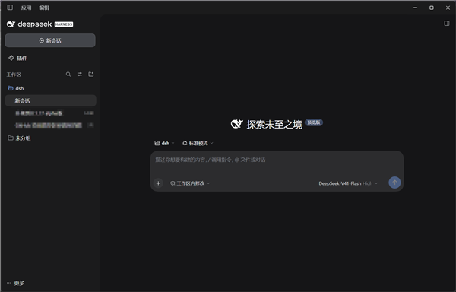The width and height of the screenshot is (456, 292).
Task: Toggle the right panel icon at top right
Action: click(x=447, y=24)
